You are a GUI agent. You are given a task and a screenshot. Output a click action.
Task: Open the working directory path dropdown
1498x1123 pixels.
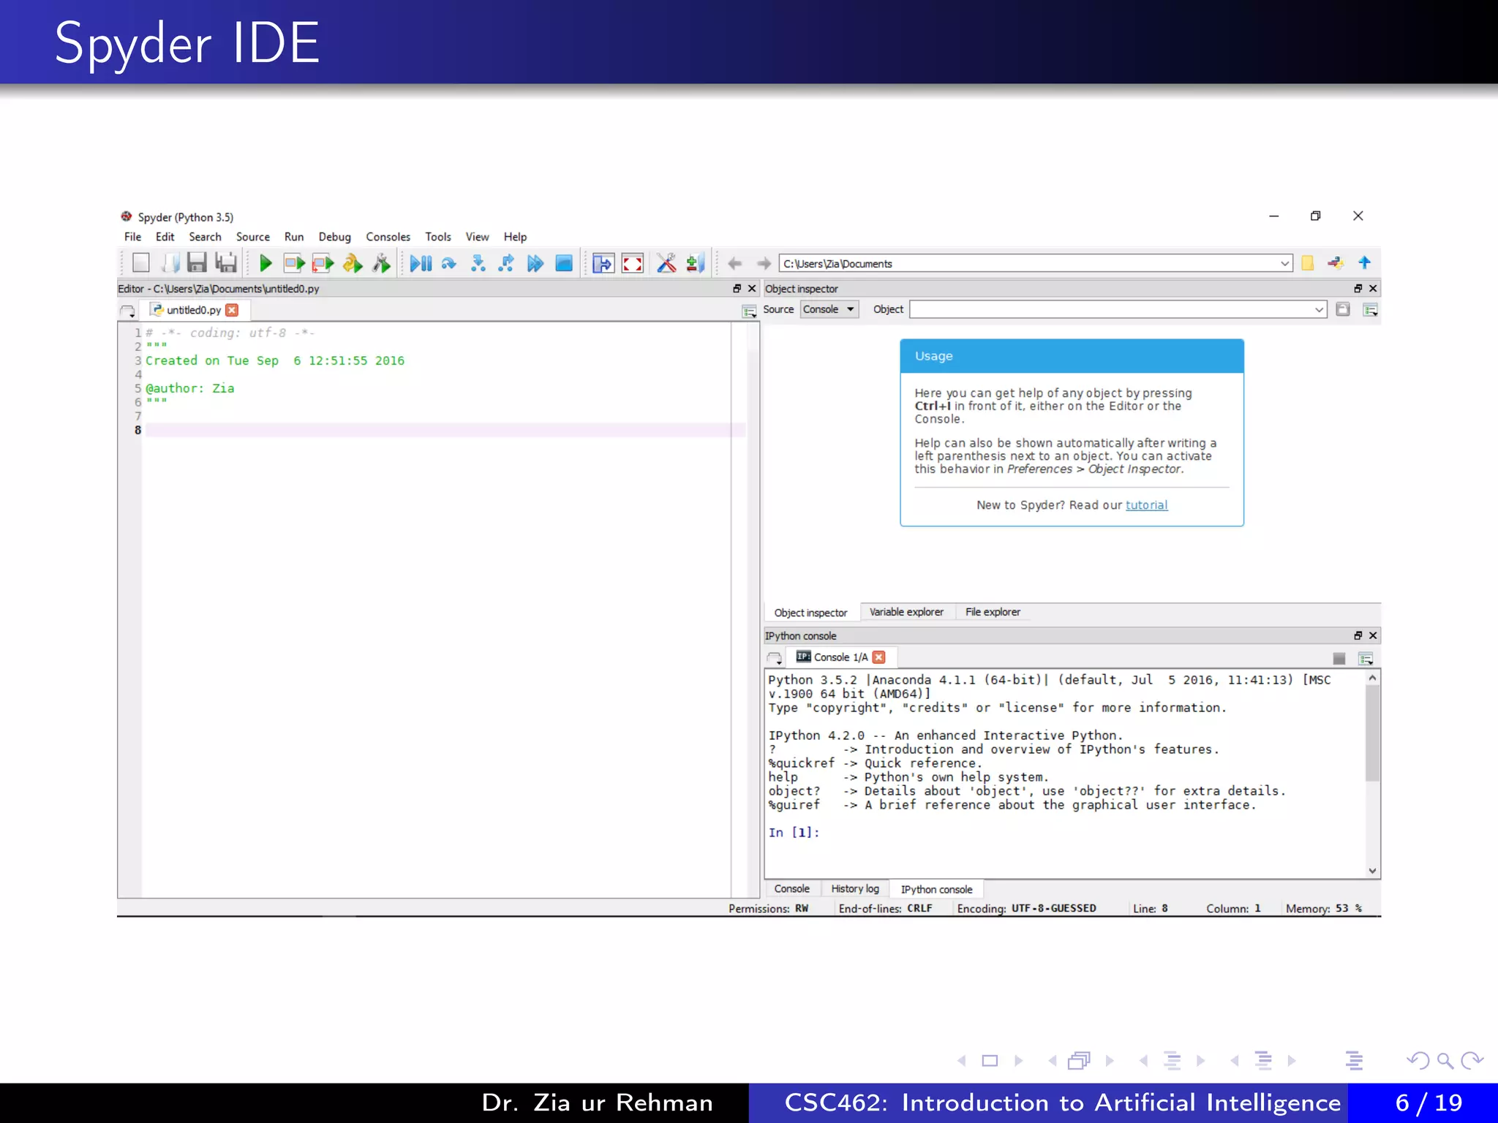[1285, 263]
